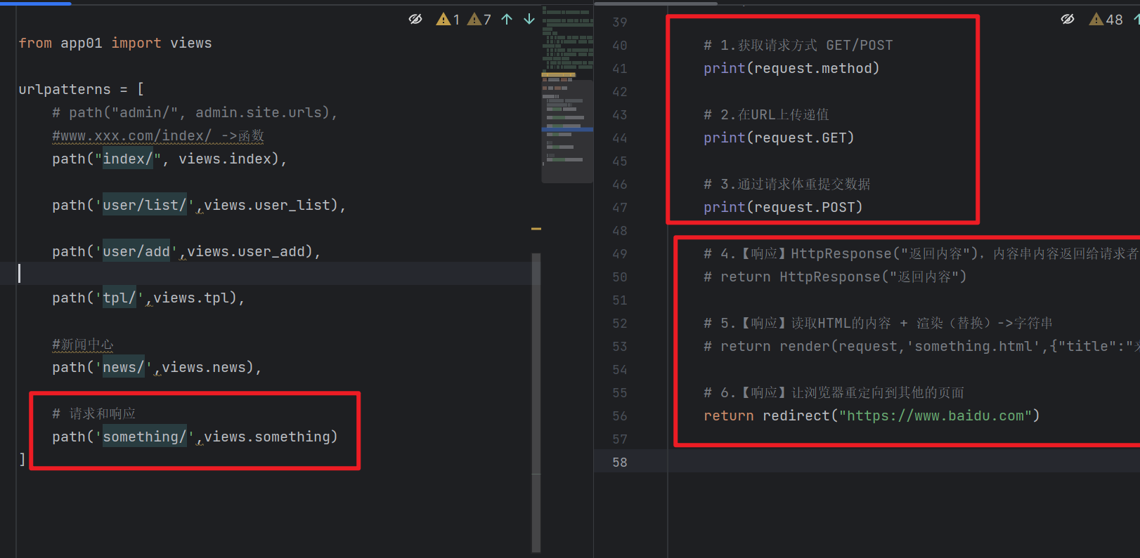Click the path 'user/add' line
This screenshot has width=1140, height=558.
tap(186, 251)
